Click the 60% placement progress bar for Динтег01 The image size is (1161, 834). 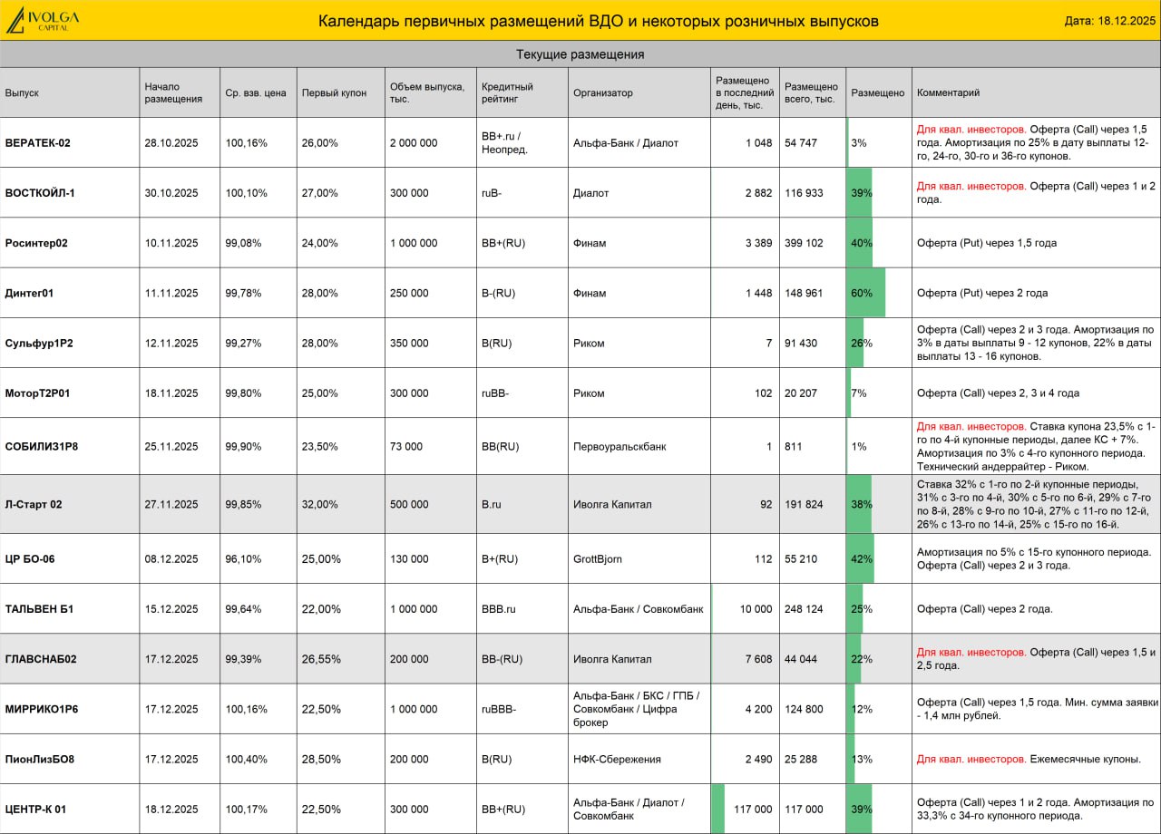865,293
